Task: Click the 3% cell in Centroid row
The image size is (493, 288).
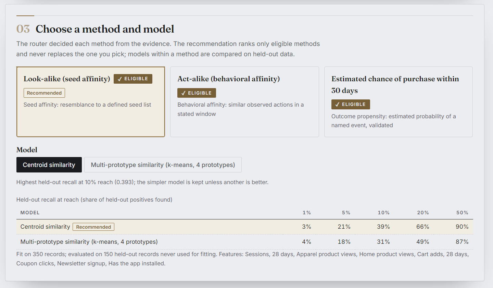Action: (x=307, y=227)
